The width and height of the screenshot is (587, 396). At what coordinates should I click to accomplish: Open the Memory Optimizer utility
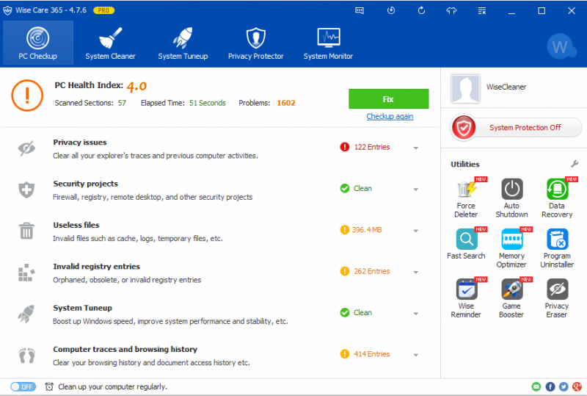point(511,248)
